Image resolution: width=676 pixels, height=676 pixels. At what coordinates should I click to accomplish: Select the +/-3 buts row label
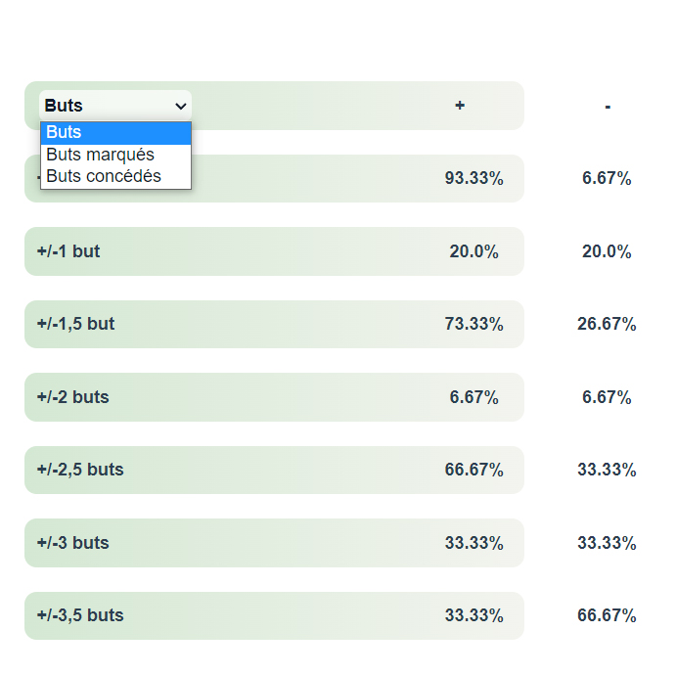72,543
